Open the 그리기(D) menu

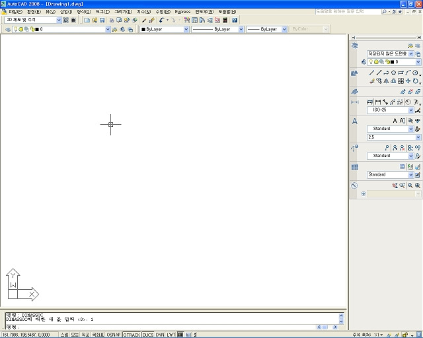click(x=124, y=12)
